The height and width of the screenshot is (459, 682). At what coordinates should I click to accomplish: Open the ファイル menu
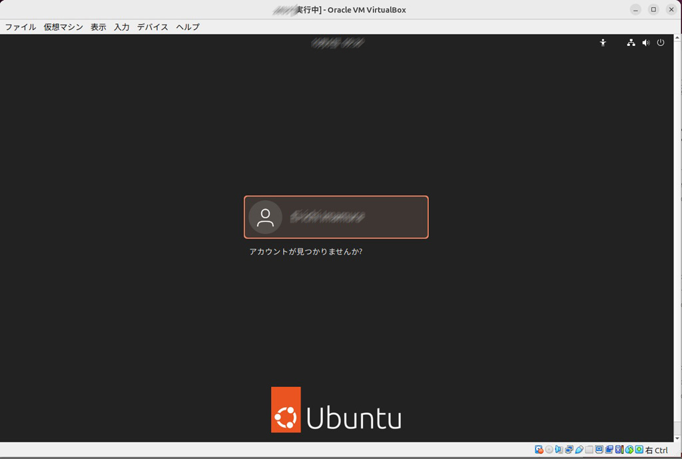tap(21, 27)
